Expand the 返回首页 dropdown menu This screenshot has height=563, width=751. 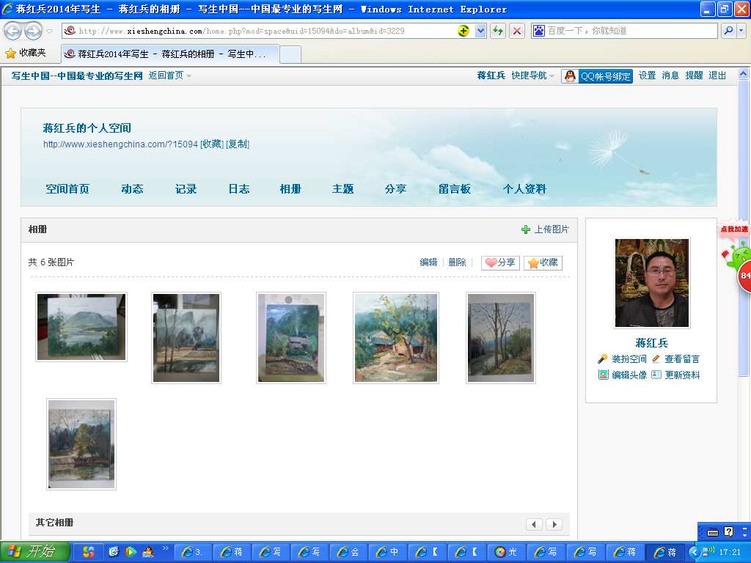169,76
